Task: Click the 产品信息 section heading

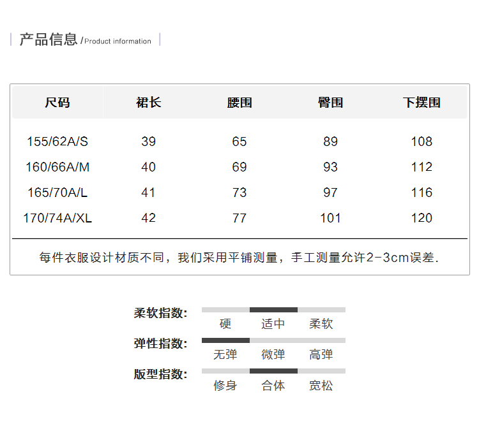Action: point(48,40)
